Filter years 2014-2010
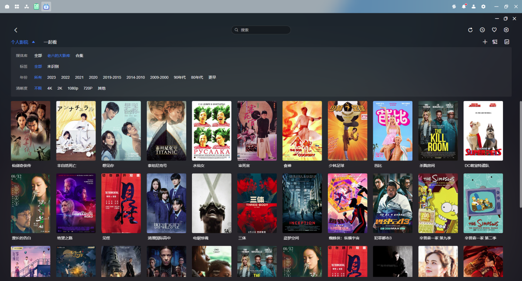 [x=136, y=78]
